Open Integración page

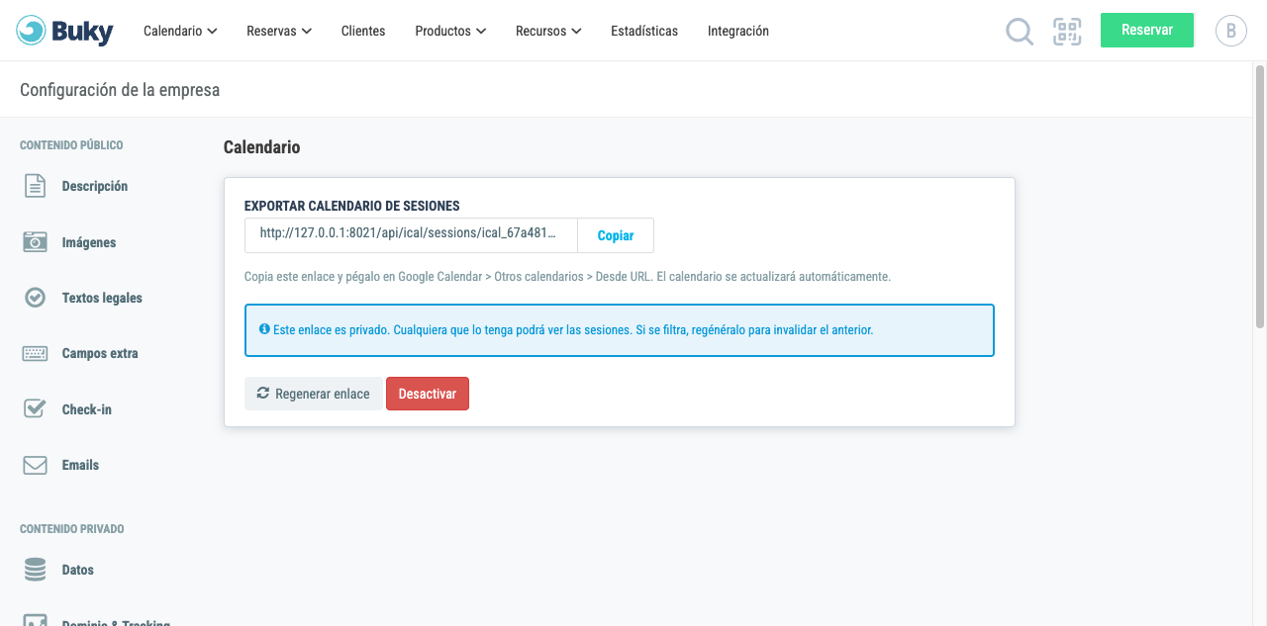coord(738,31)
